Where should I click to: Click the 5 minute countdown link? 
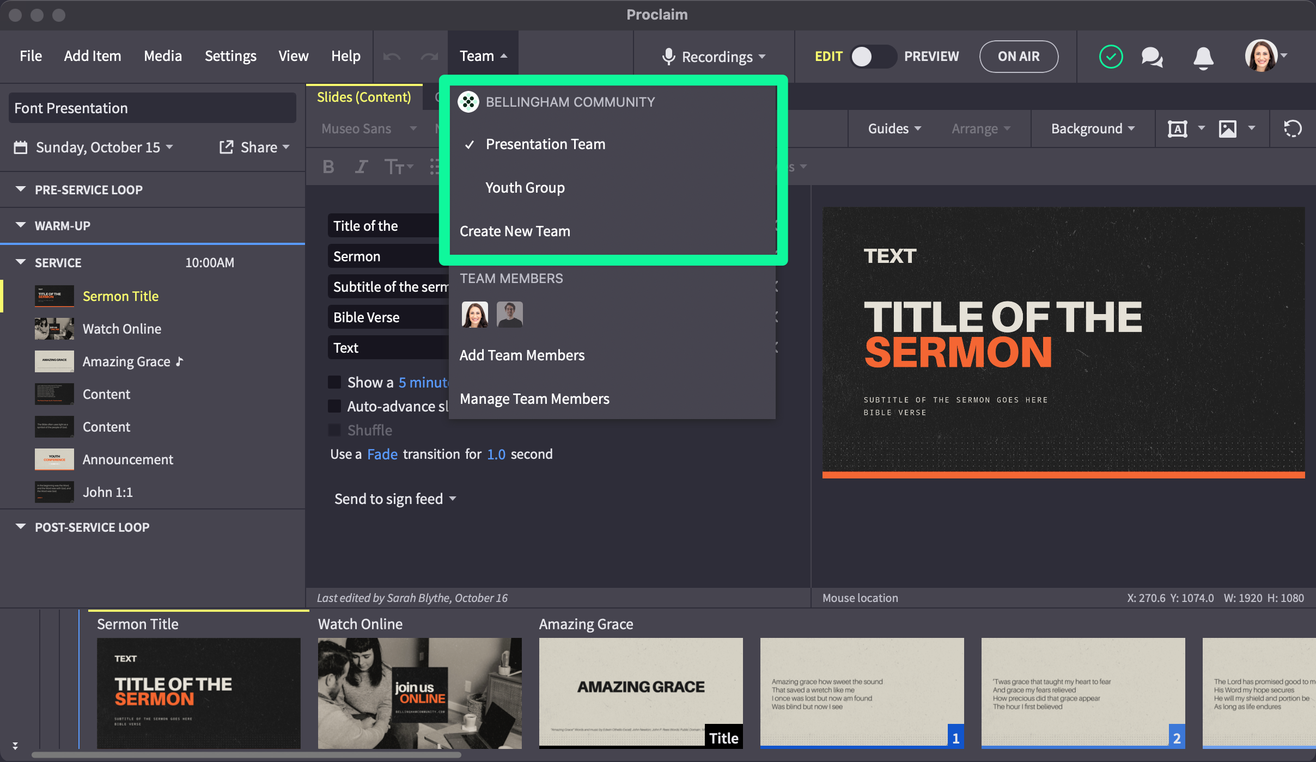423,383
